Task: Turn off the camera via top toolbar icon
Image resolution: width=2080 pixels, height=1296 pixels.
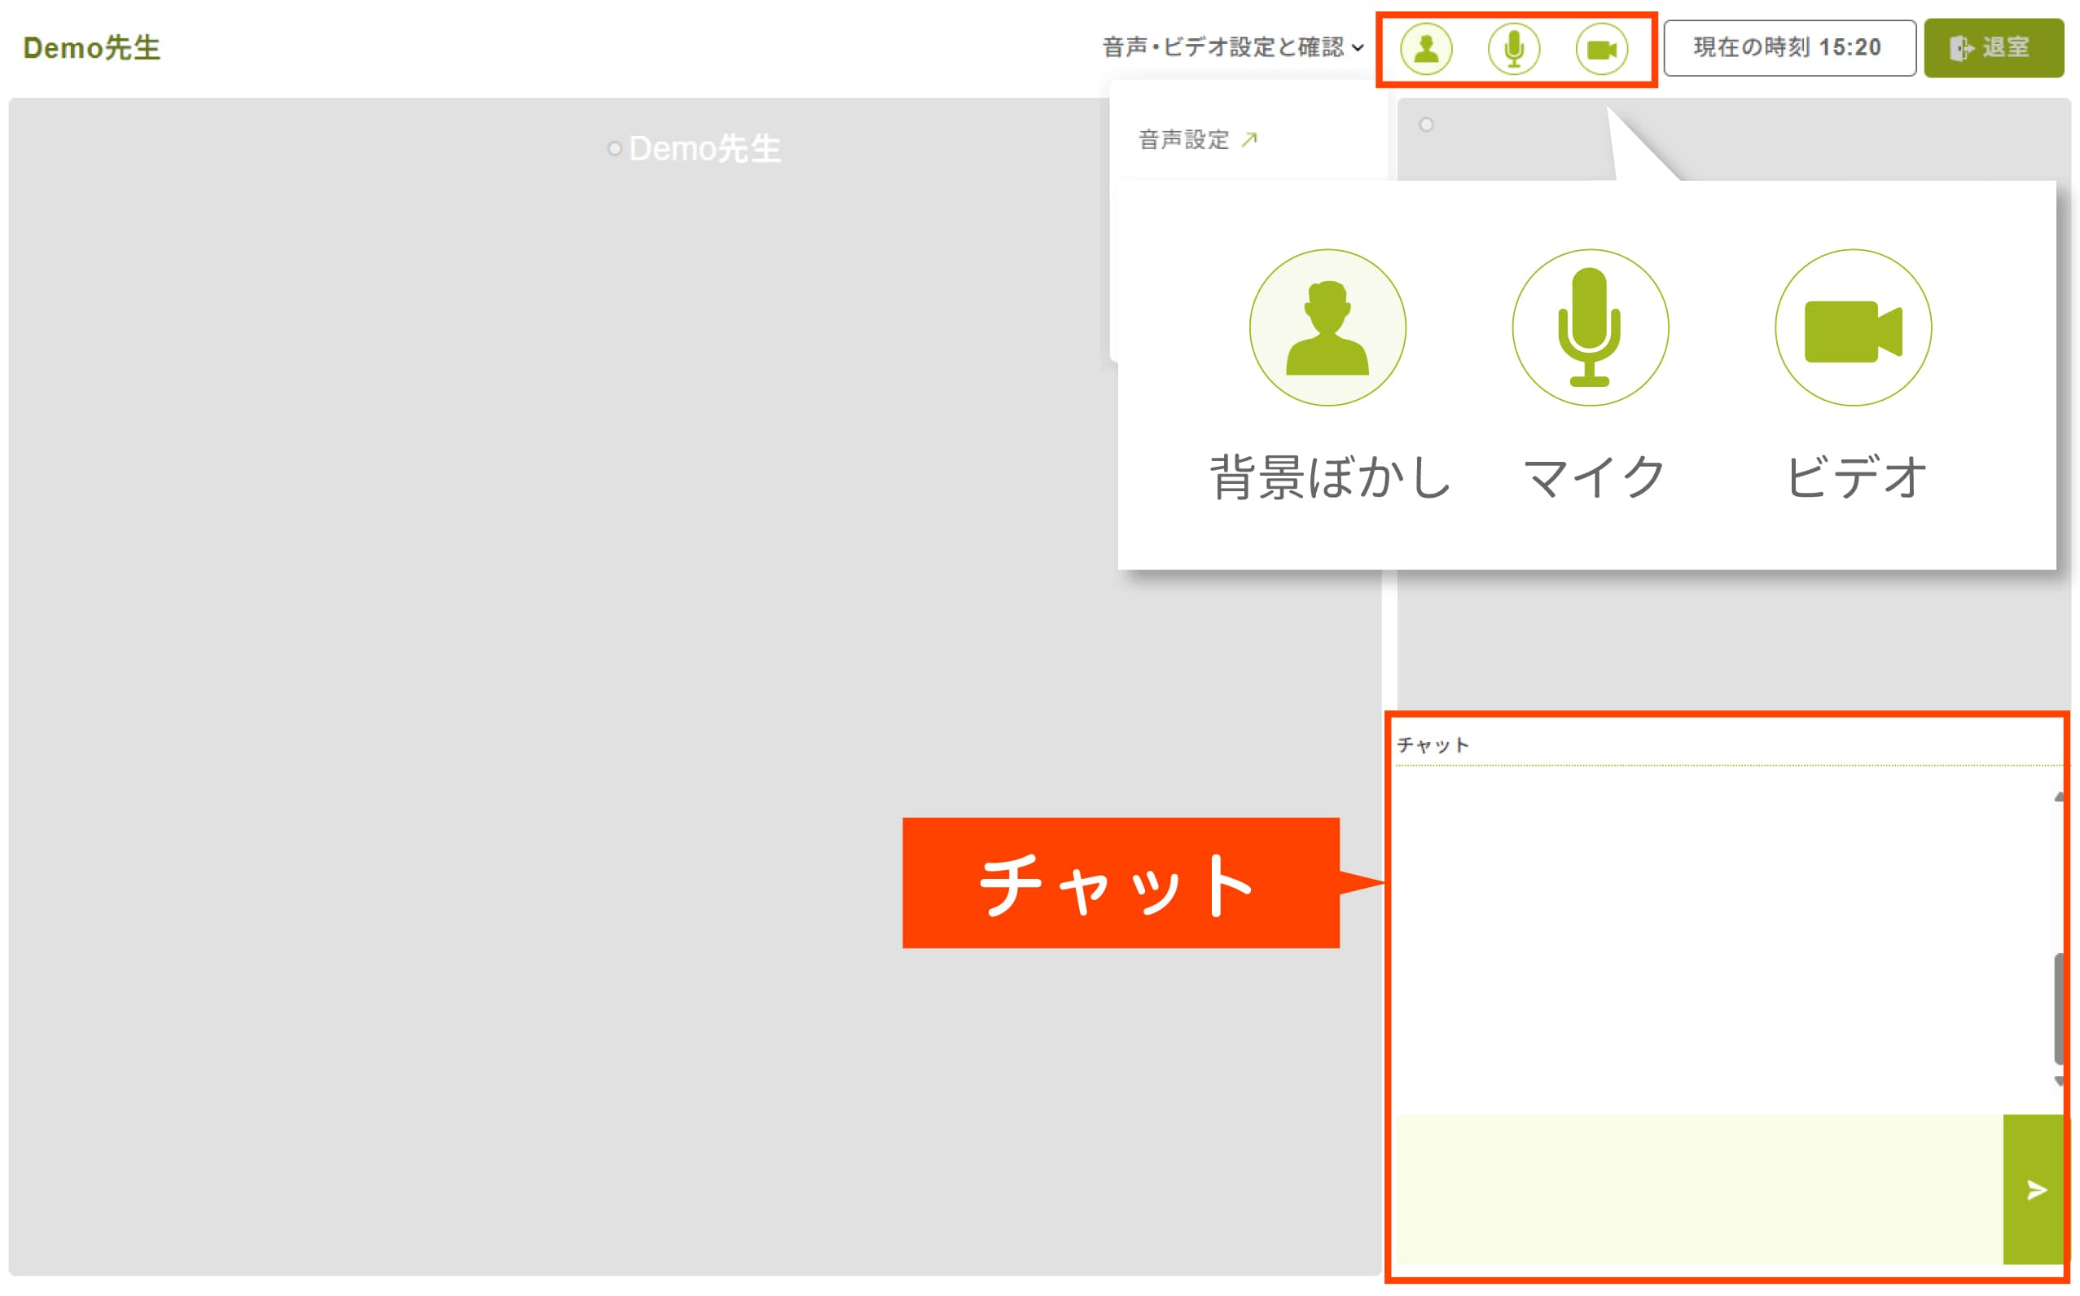Action: coord(1603,49)
